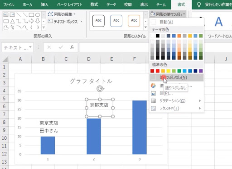Expand the name box dropdown arrow

coord(30,47)
